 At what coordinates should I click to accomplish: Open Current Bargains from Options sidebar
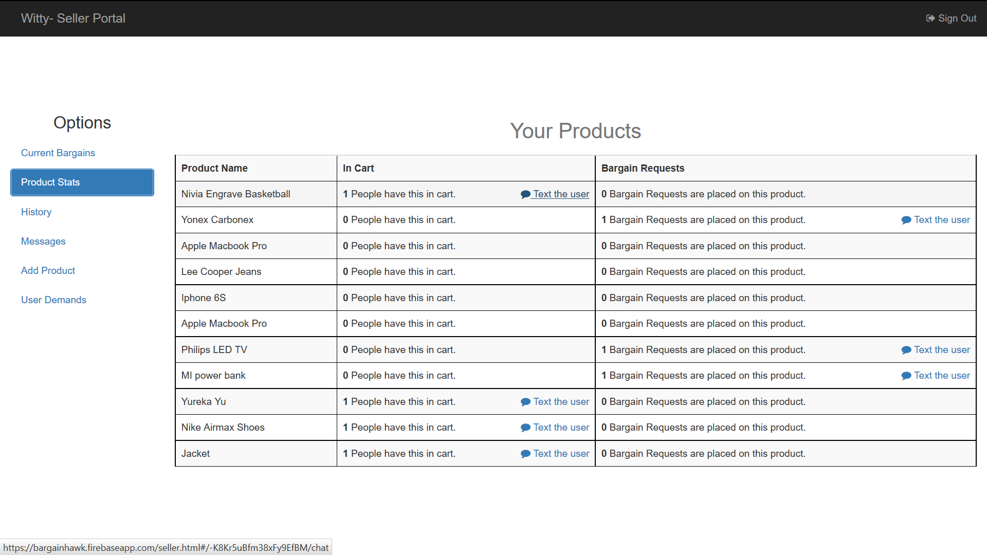[58, 153]
